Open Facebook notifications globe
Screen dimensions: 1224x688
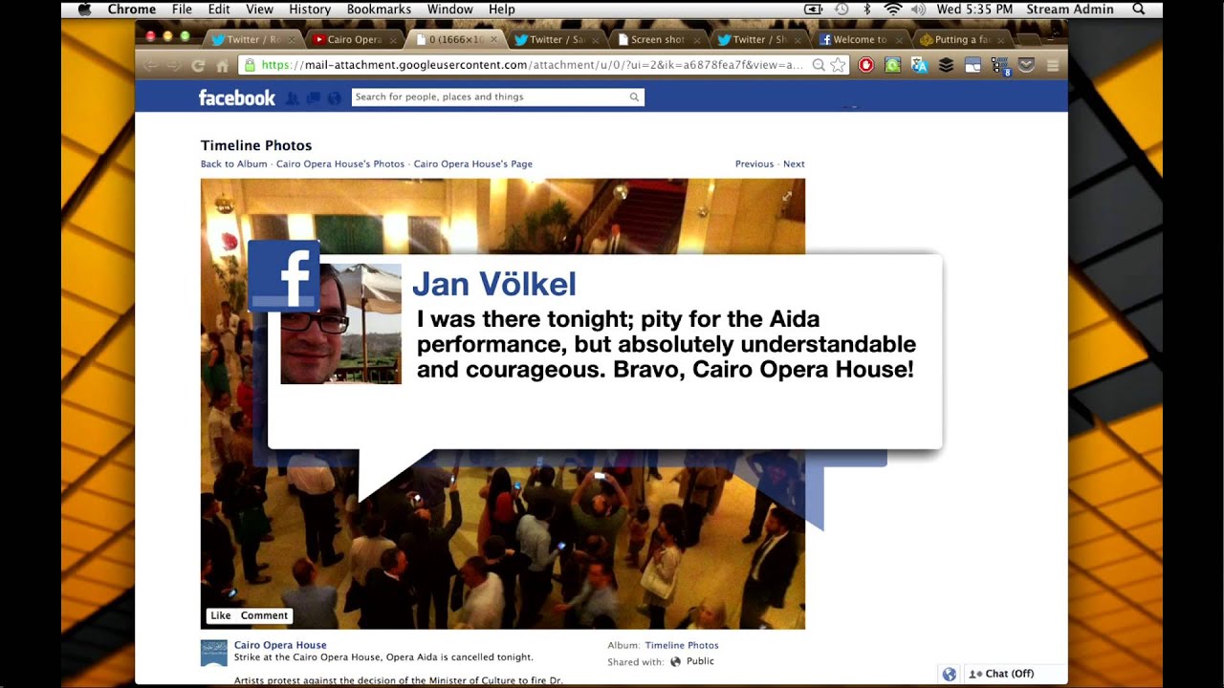click(334, 97)
